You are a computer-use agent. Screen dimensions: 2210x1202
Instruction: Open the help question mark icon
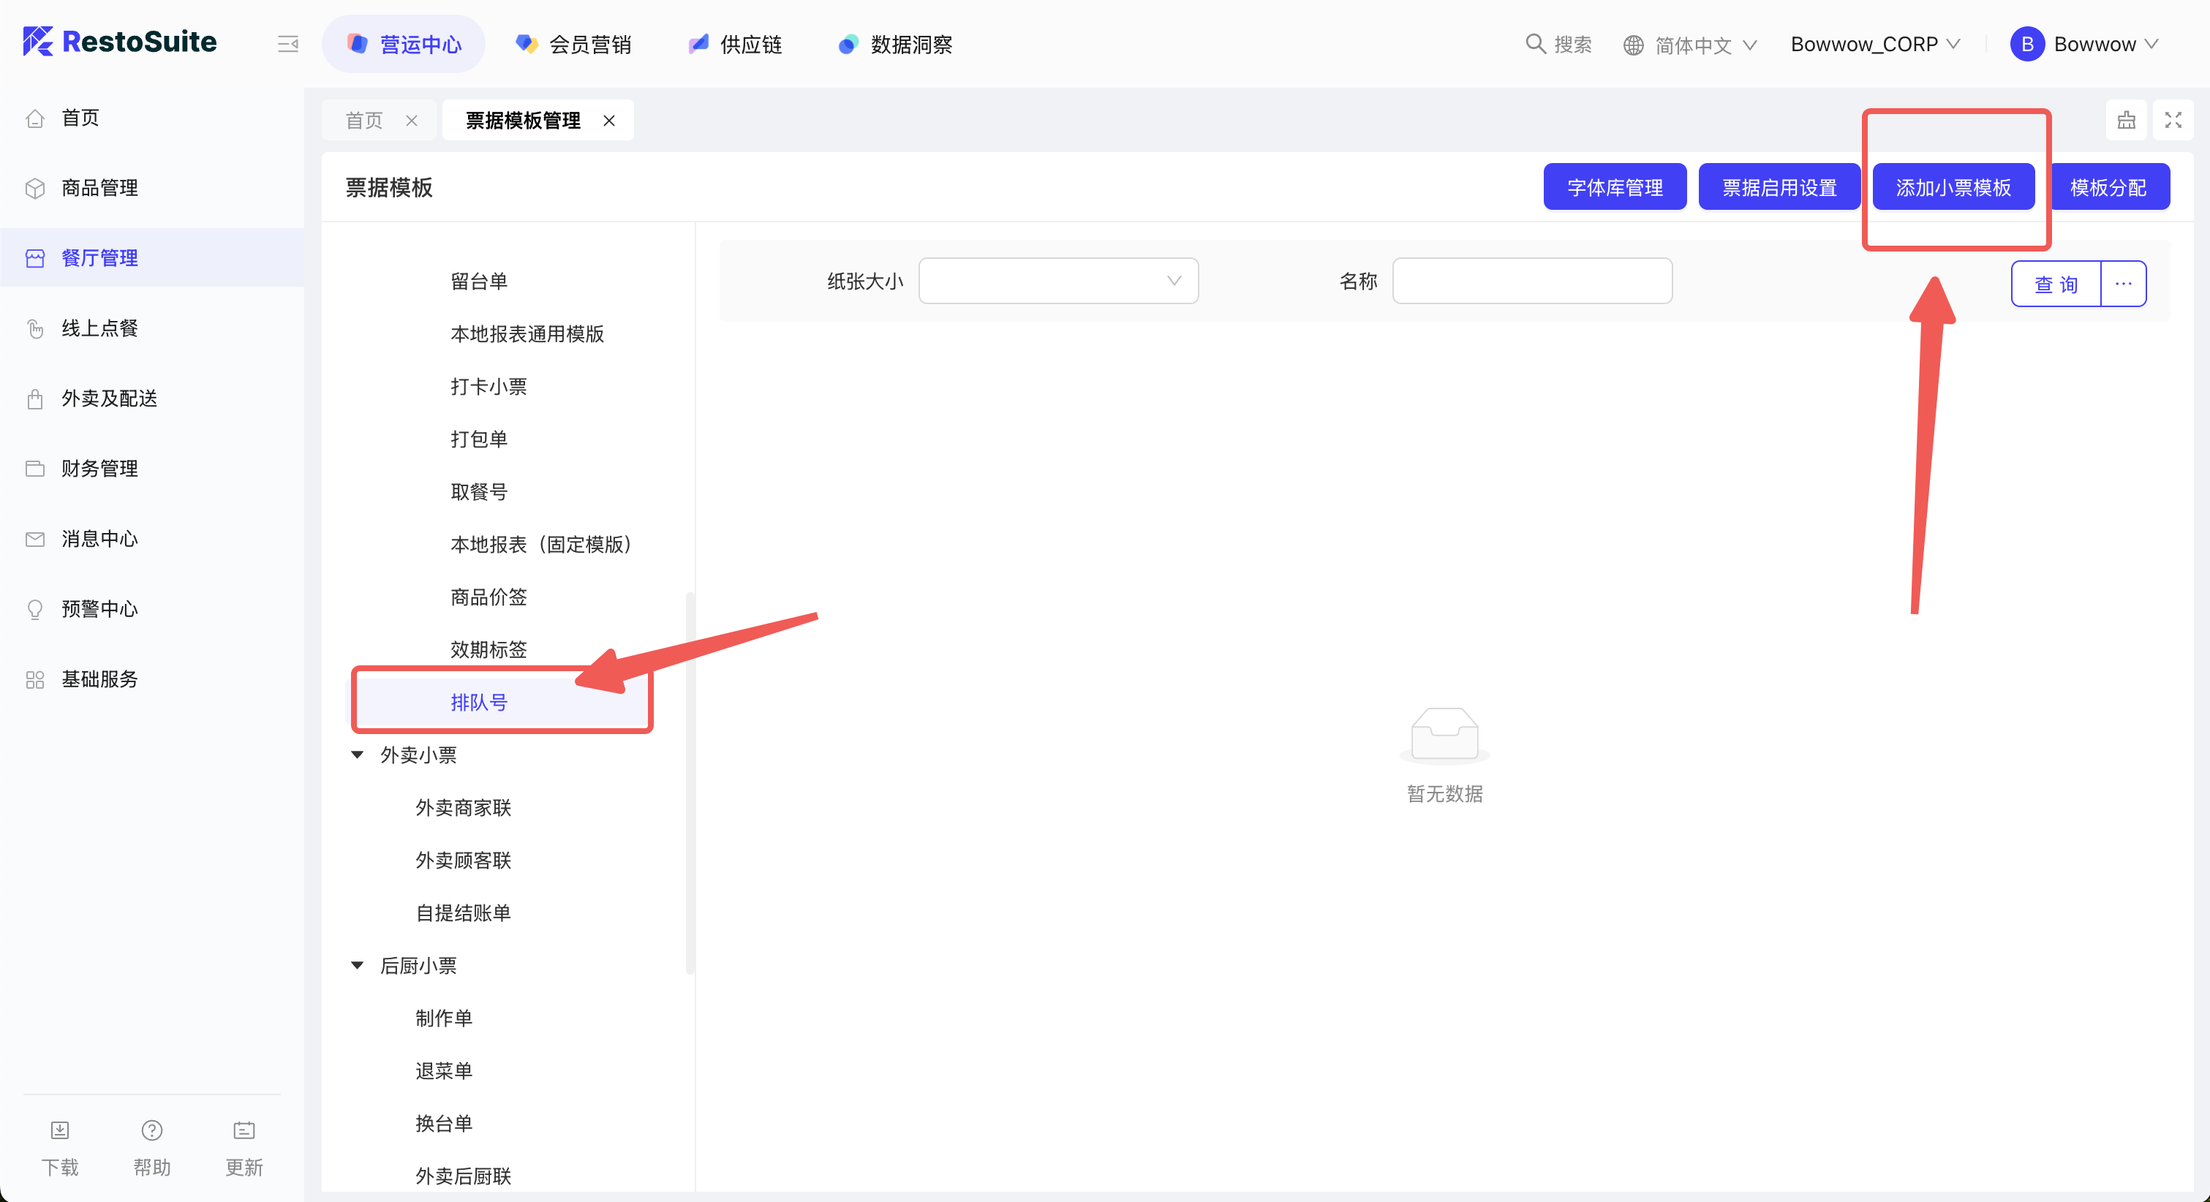pos(152,1130)
